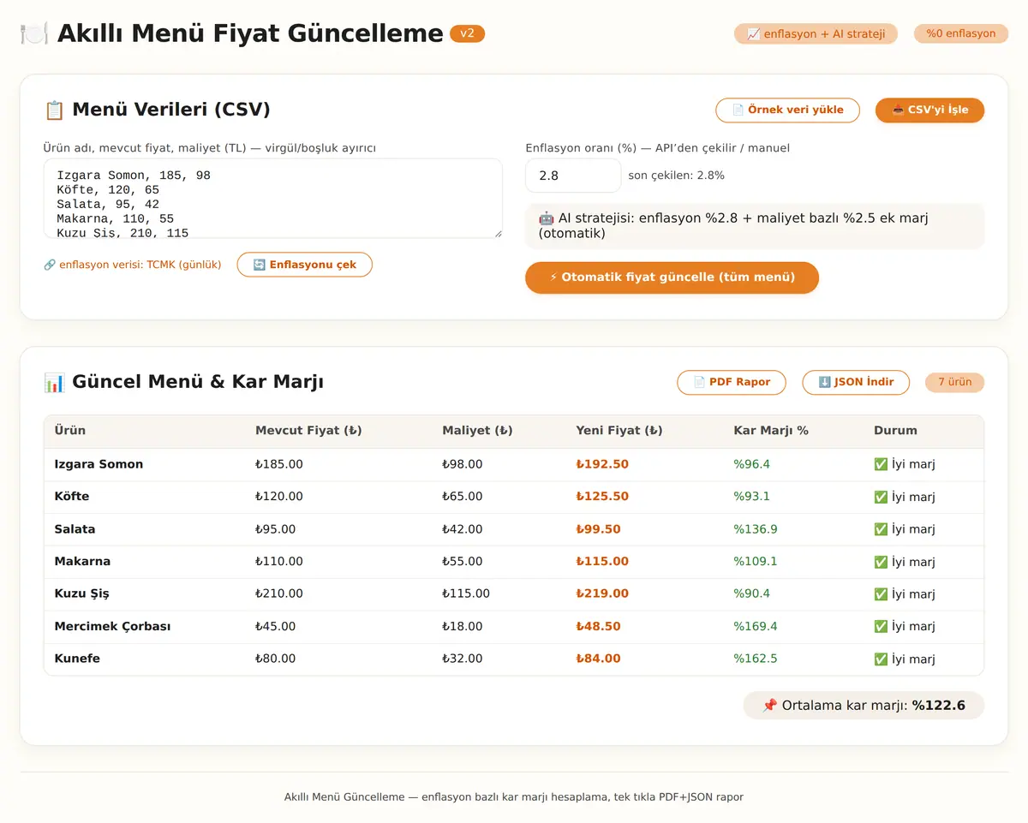Click the bar chart icon next to Güncel Menü
Image resolution: width=1028 pixels, height=823 pixels.
click(x=54, y=382)
